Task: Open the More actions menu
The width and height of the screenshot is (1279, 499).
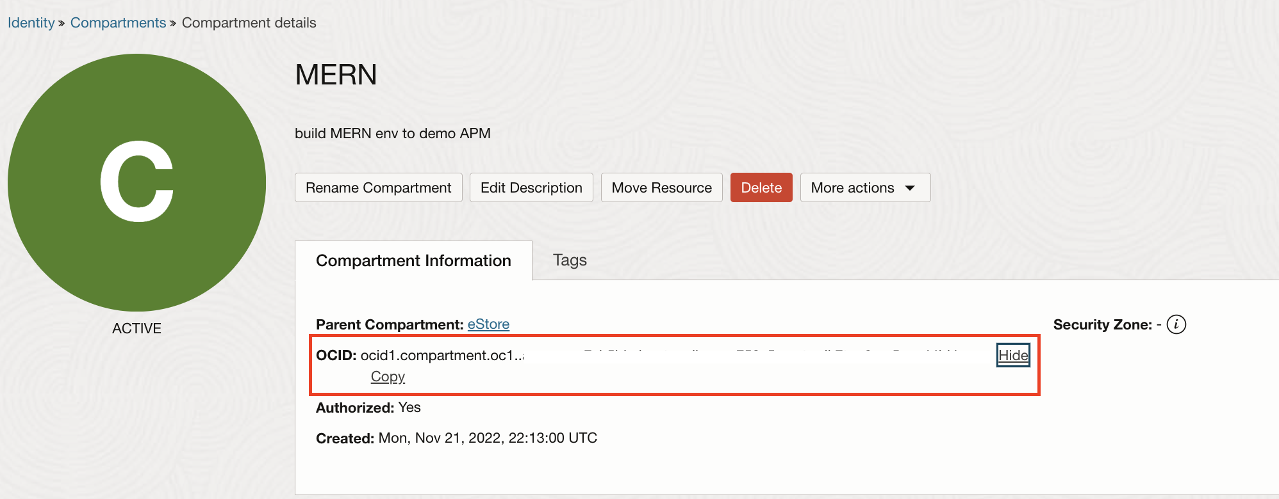Action: 865,187
